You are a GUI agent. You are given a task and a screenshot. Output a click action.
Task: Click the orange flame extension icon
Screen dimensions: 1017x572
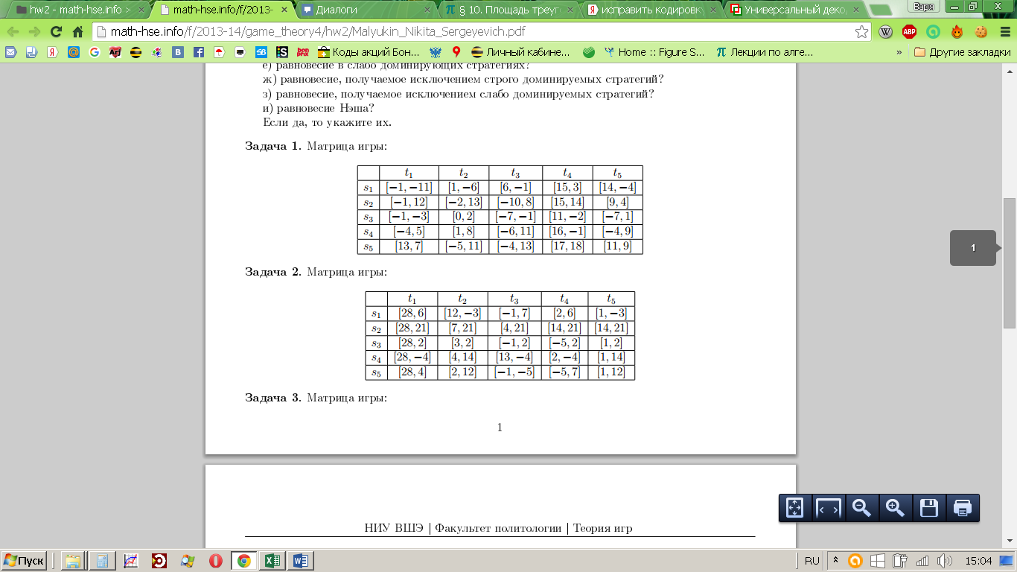tap(957, 32)
